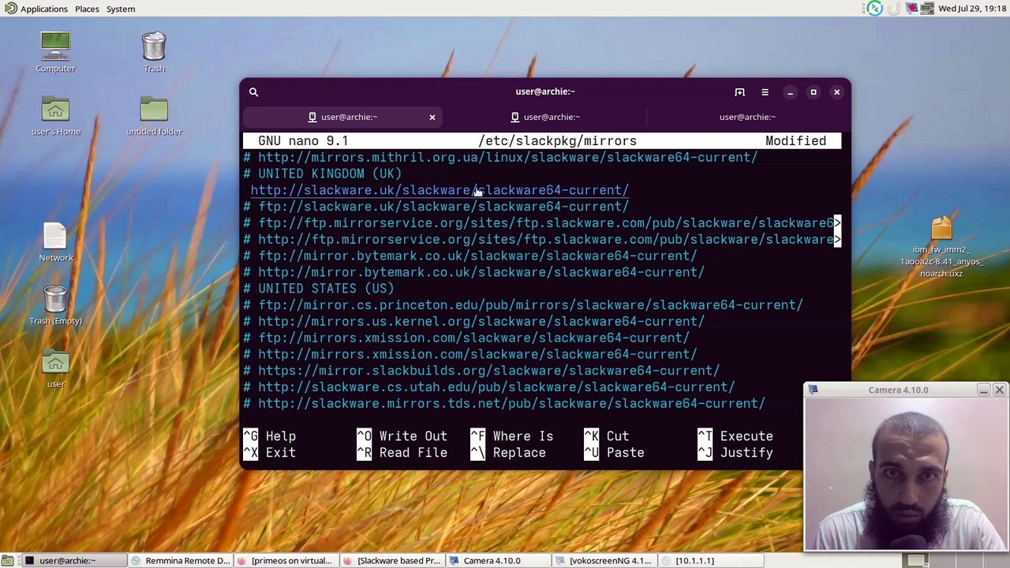Click the ^\ Replace shortcut label

point(507,453)
